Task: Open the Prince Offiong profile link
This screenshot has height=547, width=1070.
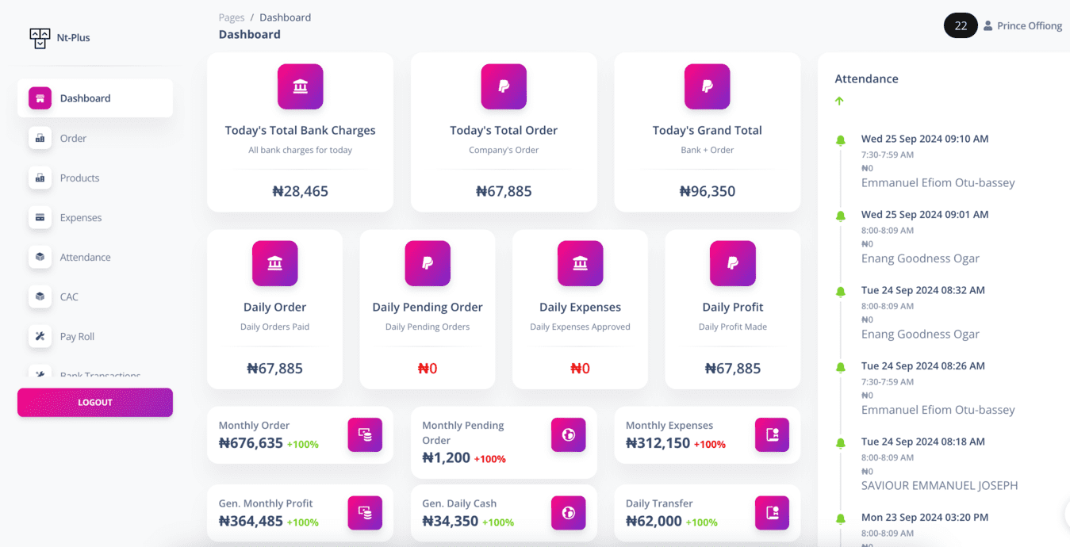Action: click(x=1022, y=26)
